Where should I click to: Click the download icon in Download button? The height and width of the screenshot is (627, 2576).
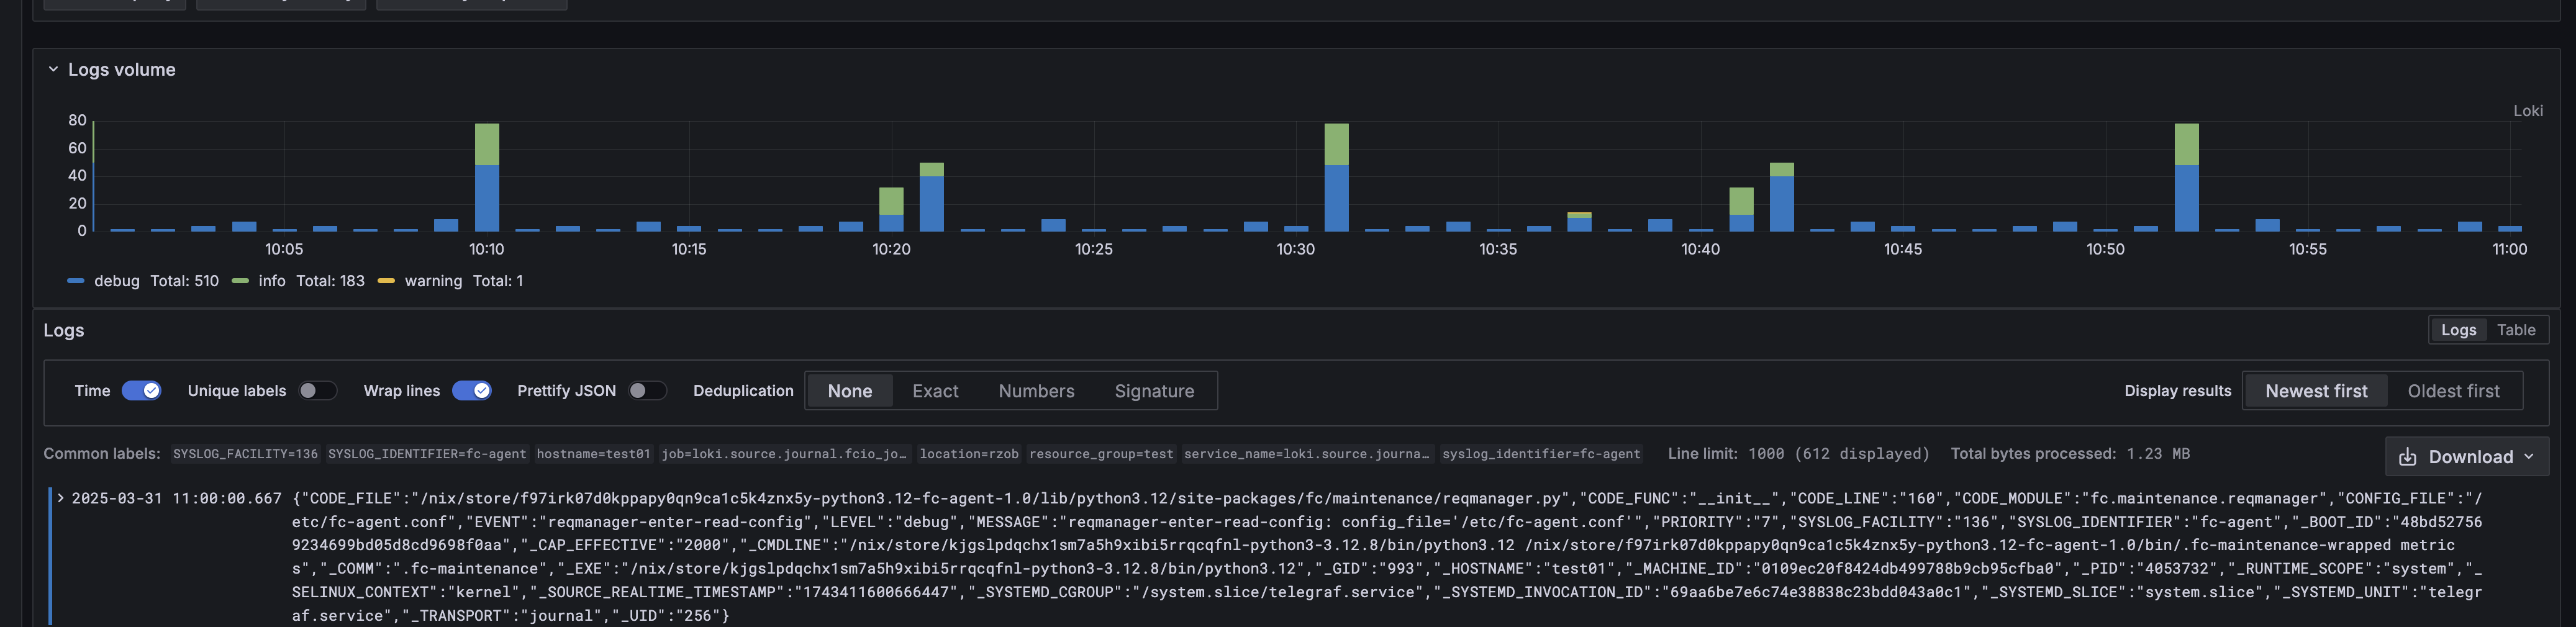pos(2407,457)
